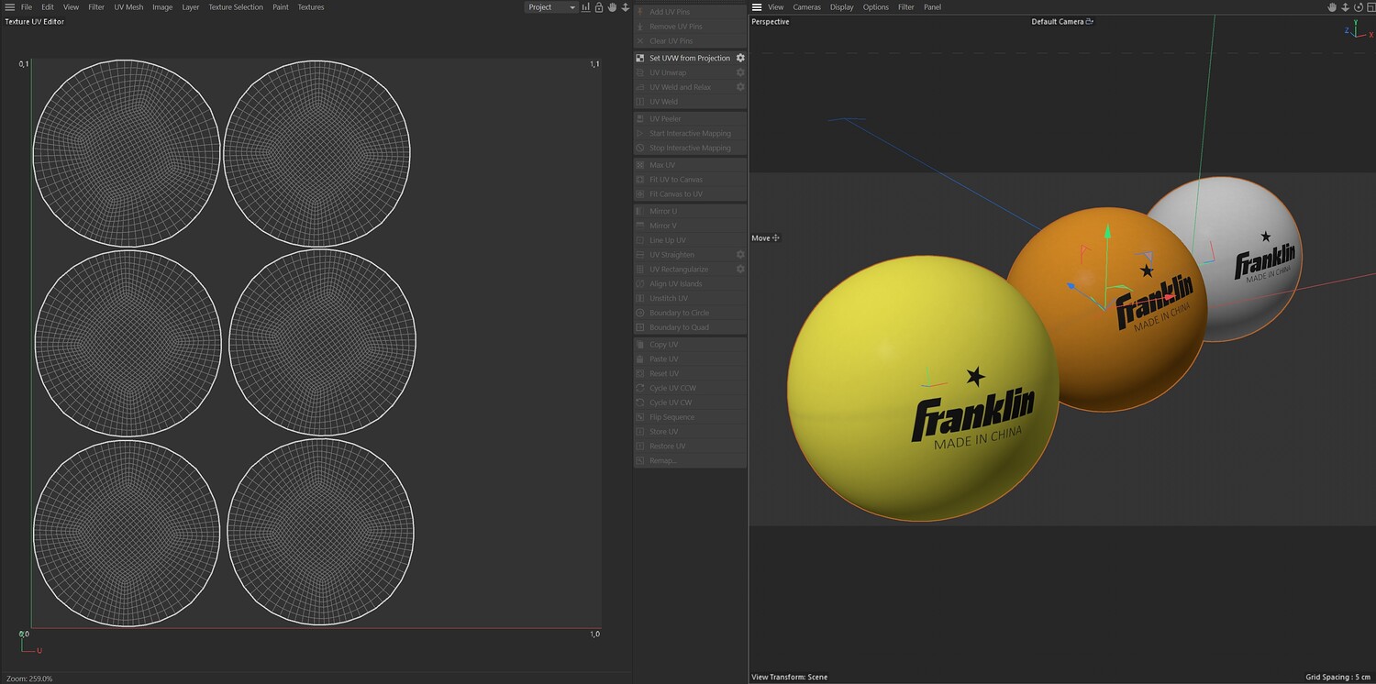The width and height of the screenshot is (1376, 684).
Task: Click Start Interactive Mapping play icon
Action: (x=640, y=134)
